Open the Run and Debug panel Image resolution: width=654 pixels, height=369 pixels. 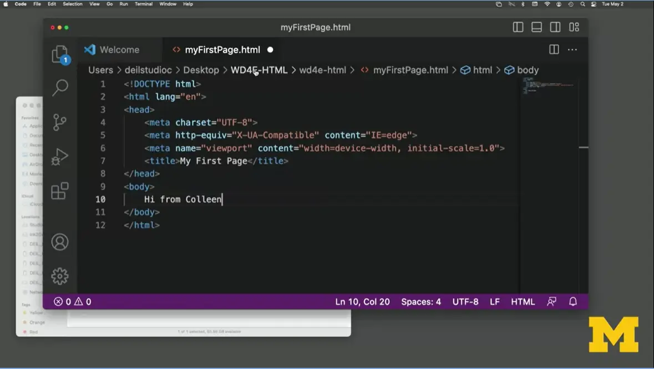60,157
